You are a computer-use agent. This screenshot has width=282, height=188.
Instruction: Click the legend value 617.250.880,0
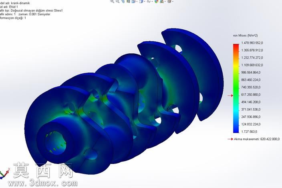pyautogui.click(x=251, y=95)
